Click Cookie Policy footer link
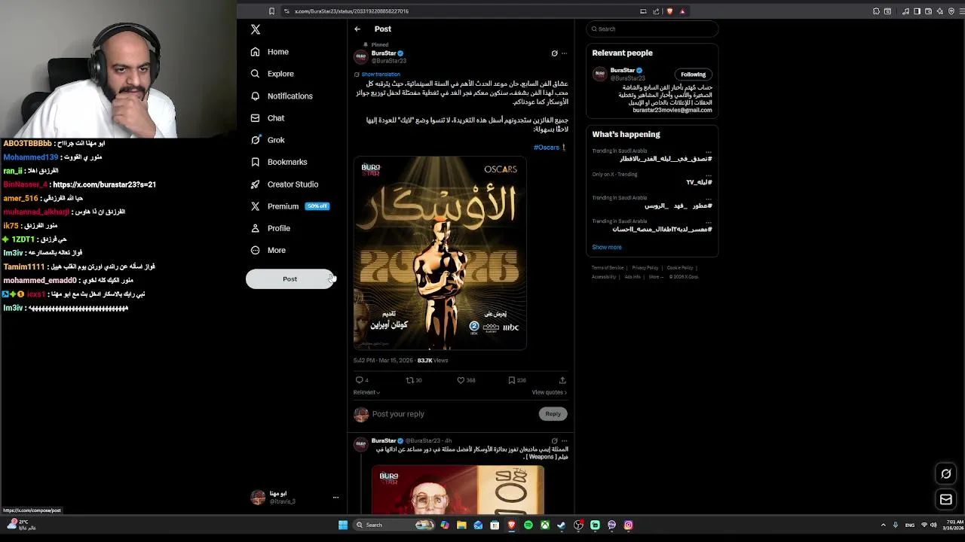965x542 pixels. (x=680, y=268)
